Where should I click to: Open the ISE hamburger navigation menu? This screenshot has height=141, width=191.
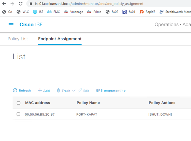click(11, 25)
